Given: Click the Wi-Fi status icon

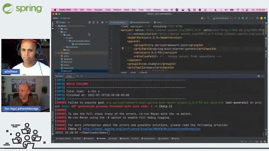Looking at the screenshot, I should pyautogui.click(x=238, y=10).
